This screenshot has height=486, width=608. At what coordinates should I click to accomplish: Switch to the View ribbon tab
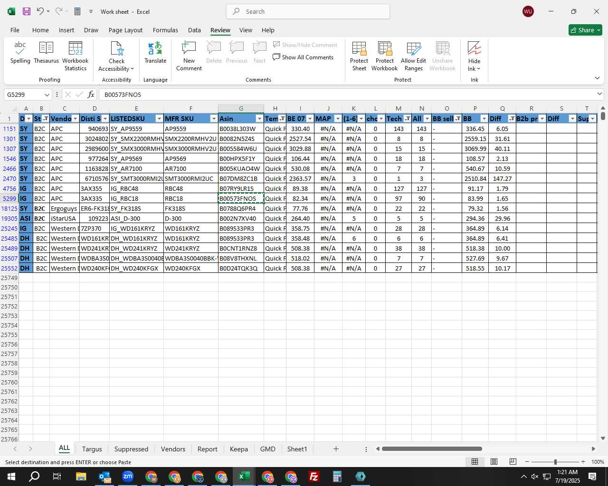246,30
